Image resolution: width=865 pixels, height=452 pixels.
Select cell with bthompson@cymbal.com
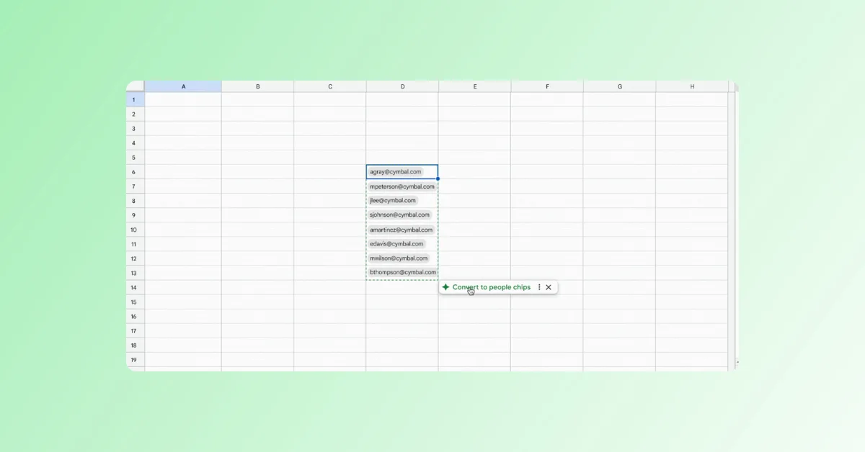[402, 273]
